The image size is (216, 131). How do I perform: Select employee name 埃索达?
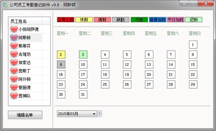[x=24, y=62]
